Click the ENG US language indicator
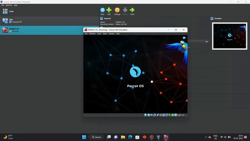The image size is (250, 141). [x=215, y=137]
